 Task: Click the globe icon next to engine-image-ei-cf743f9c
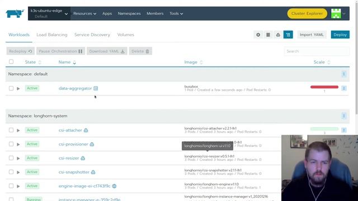click(x=114, y=186)
